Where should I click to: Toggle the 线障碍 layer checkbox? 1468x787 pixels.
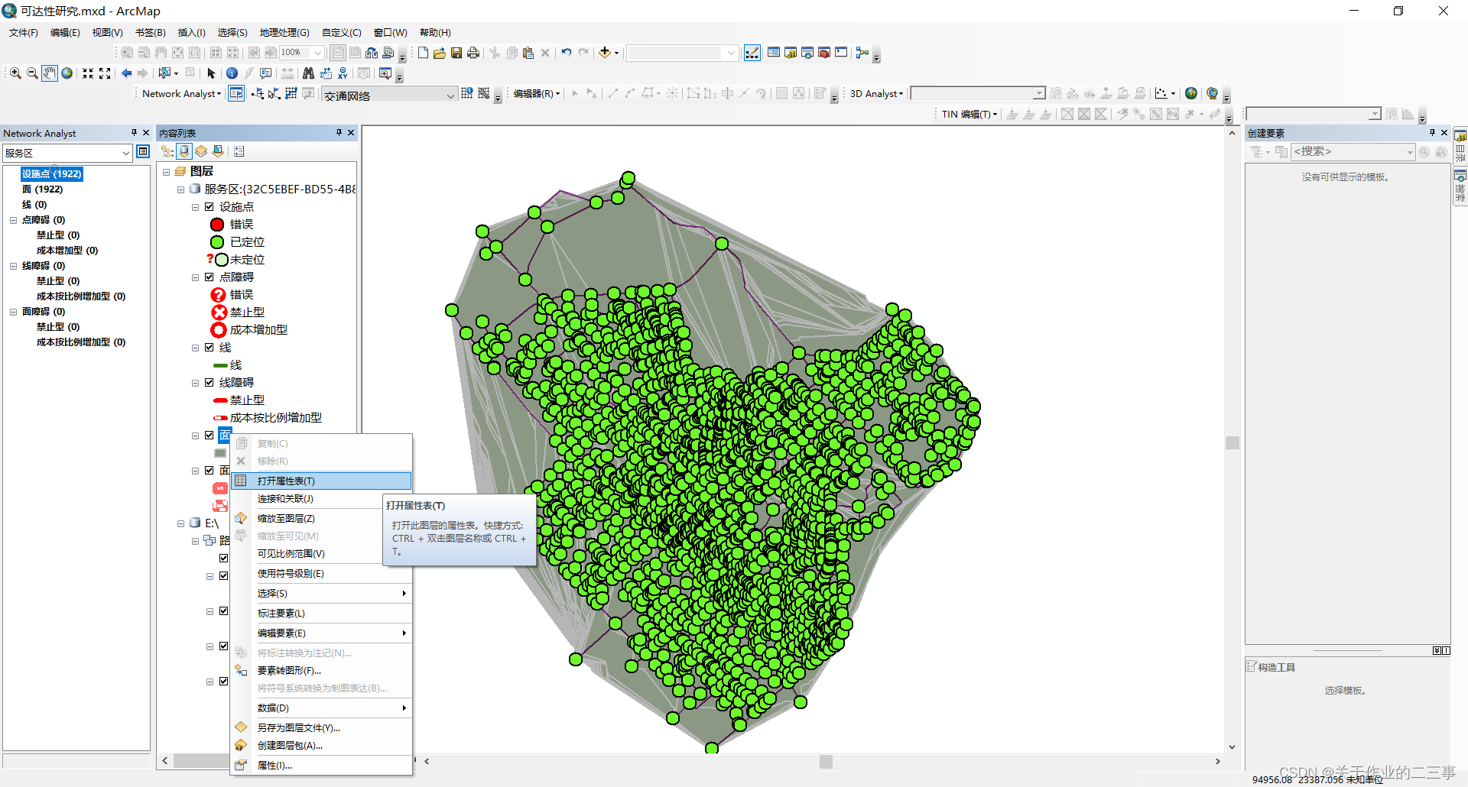209,383
